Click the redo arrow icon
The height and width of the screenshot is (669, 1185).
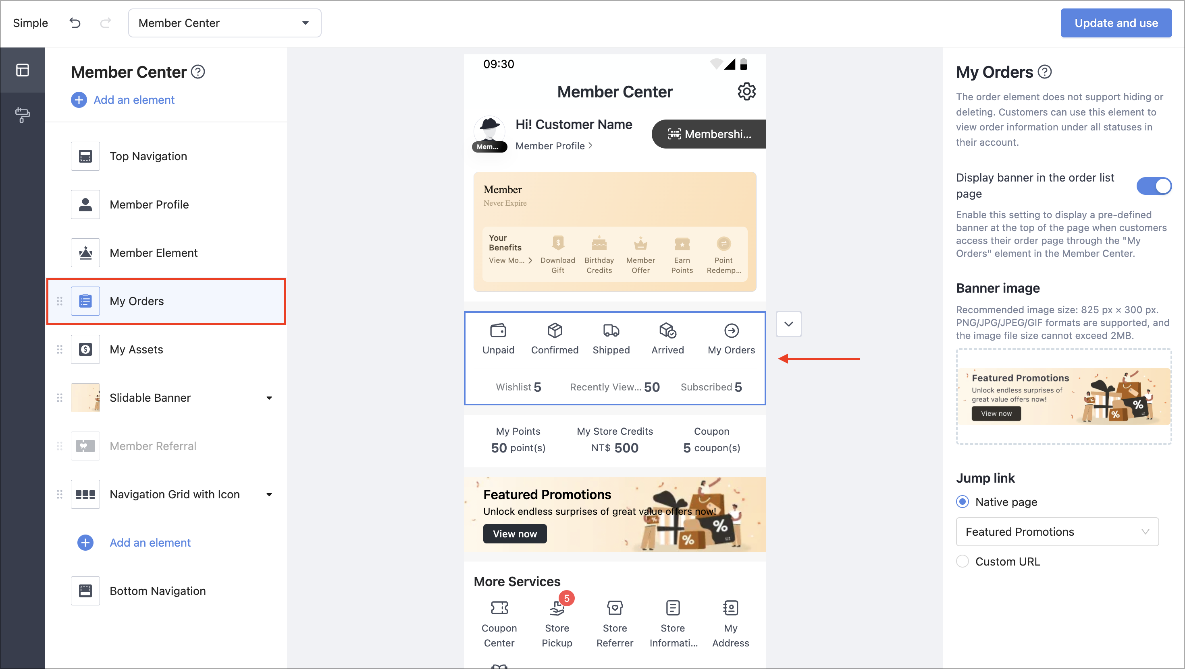coord(105,23)
